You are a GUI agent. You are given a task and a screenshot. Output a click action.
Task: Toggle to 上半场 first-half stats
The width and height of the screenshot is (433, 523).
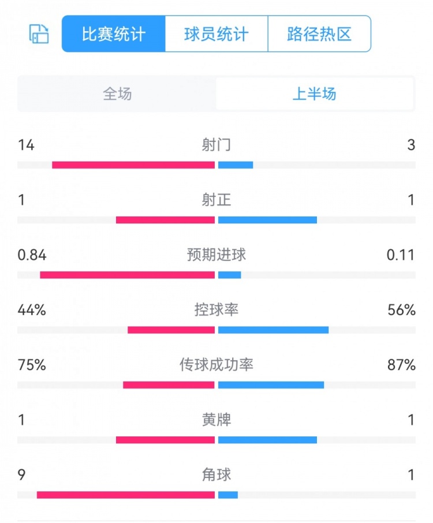coord(315,94)
